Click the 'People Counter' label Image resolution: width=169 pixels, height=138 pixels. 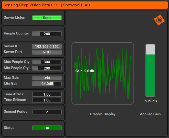(16, 33)
